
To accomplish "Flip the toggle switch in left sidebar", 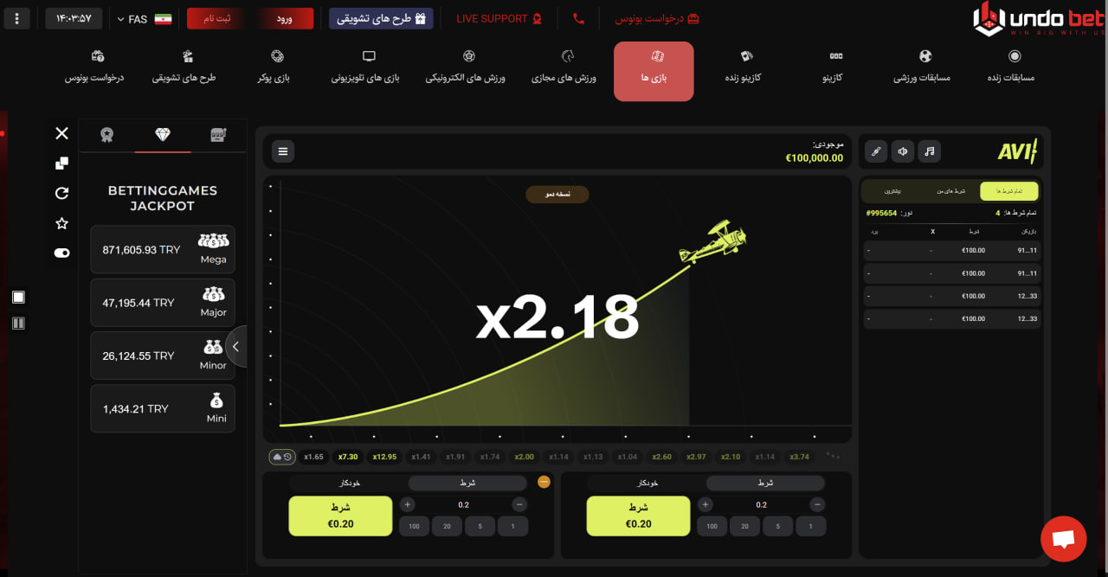I will pos(61,253).
